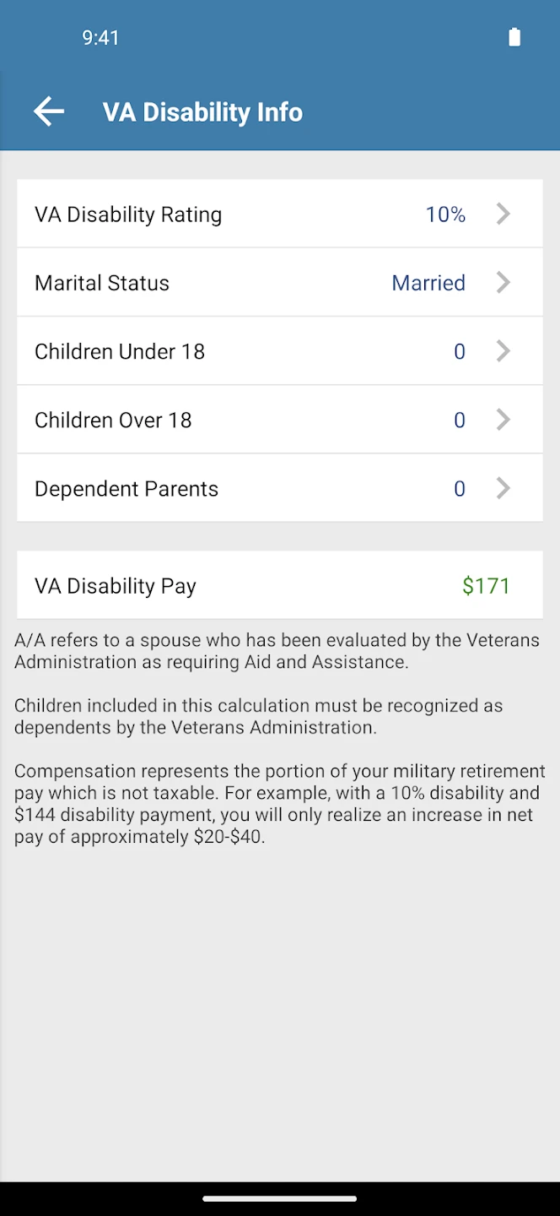Tap the Children Under 18 count
560x1216 pixels.
pyautogui.click(x=460, y=351)
